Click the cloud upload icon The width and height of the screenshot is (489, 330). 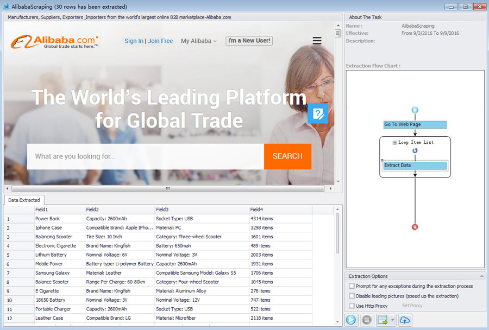(405, 320)
